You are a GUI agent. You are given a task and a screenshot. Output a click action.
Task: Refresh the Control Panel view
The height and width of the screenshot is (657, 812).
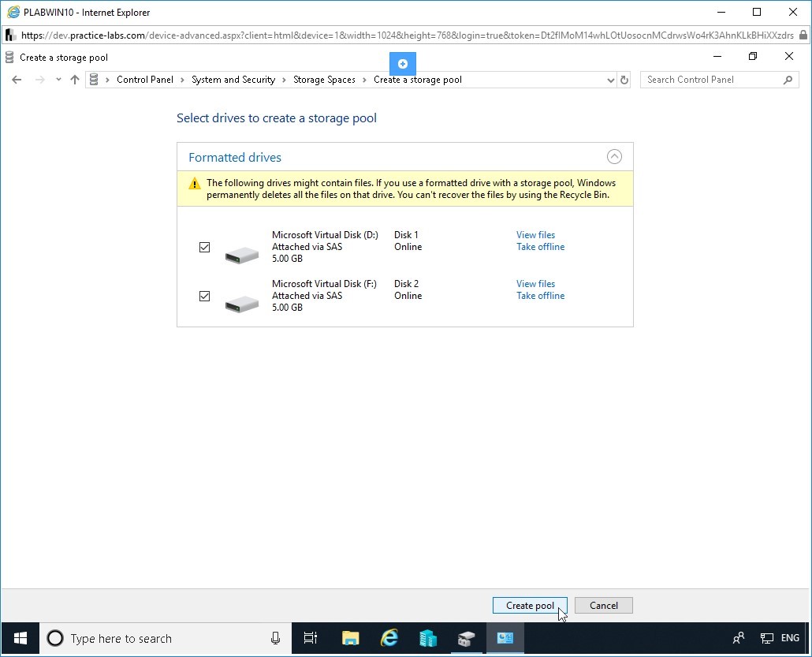coord(624,80)
